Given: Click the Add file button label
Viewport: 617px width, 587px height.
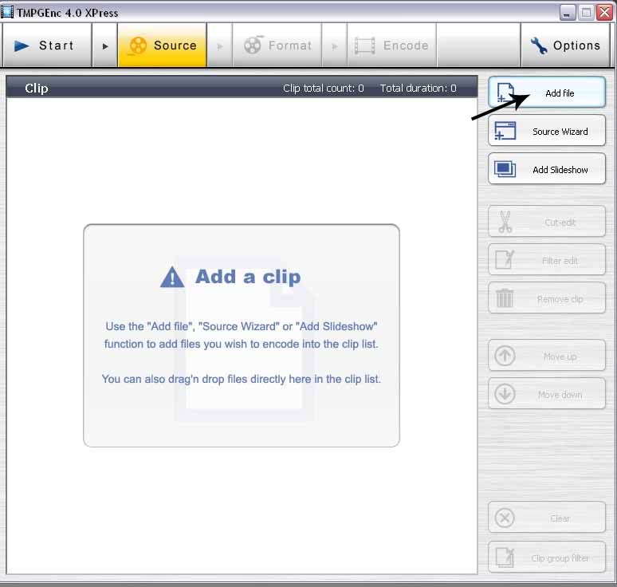Looking at the screenshot, I should point(560,93).
